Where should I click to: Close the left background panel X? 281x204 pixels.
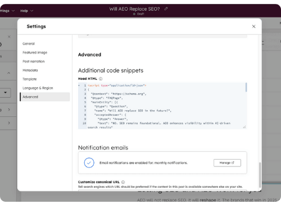[x=9, y=37]
